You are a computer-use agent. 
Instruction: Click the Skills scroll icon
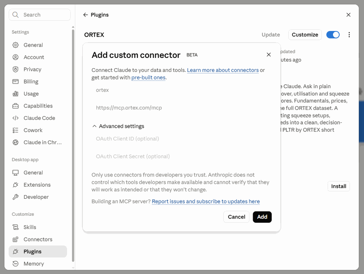point(15,227)
